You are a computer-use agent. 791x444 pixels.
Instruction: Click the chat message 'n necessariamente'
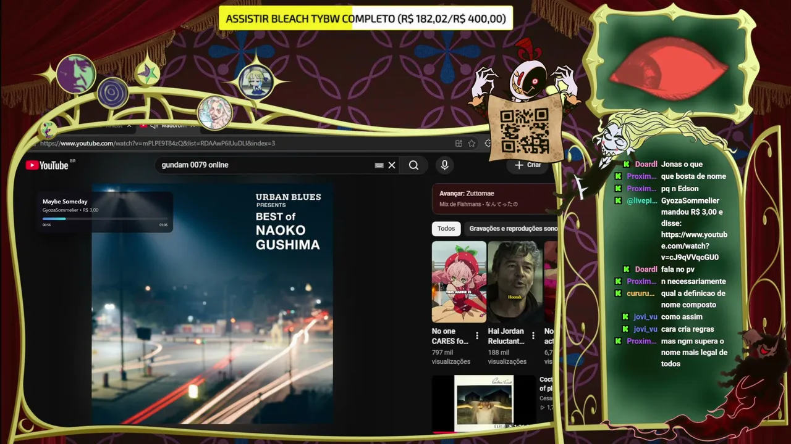pyautogui.click(x=693, y=281)
